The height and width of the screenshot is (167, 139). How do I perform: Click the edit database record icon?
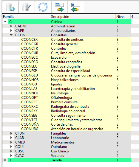click(27, 7)
